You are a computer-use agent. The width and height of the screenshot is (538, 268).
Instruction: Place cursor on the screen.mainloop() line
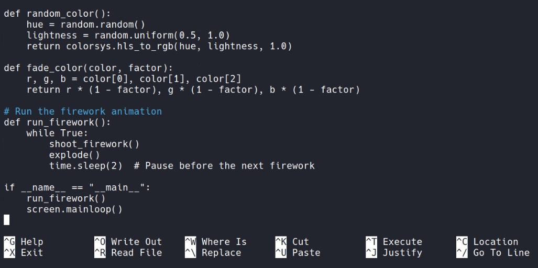[74, 209]
